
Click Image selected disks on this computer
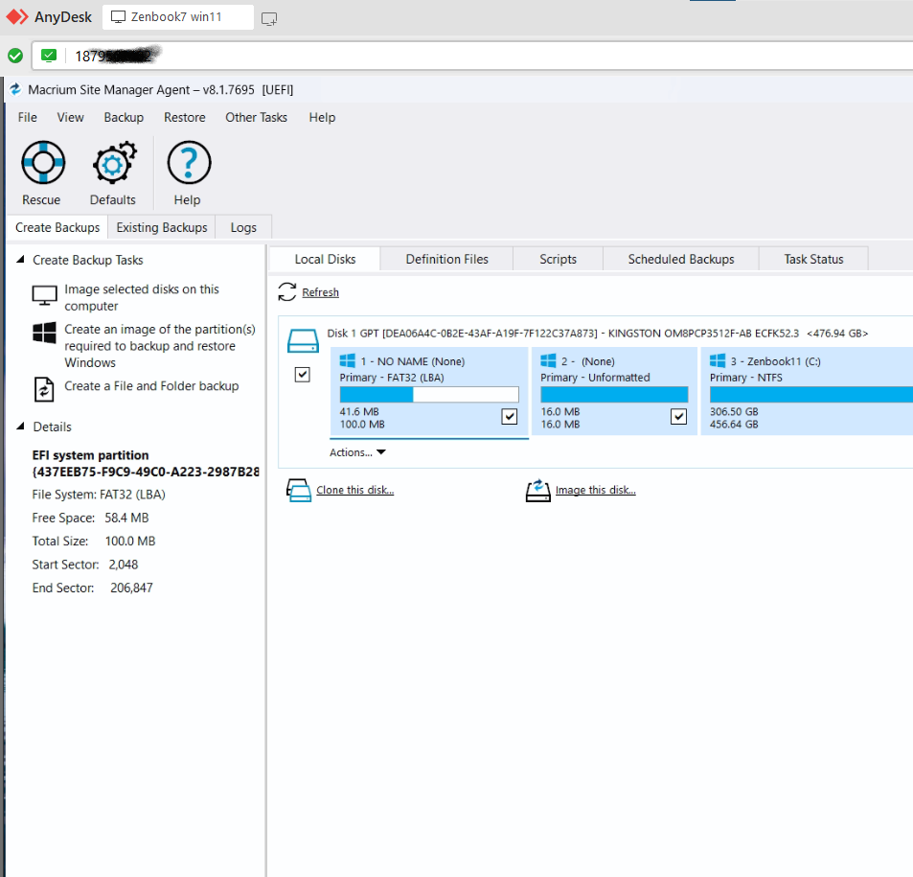pyautogui.click(x=142, y=297)
